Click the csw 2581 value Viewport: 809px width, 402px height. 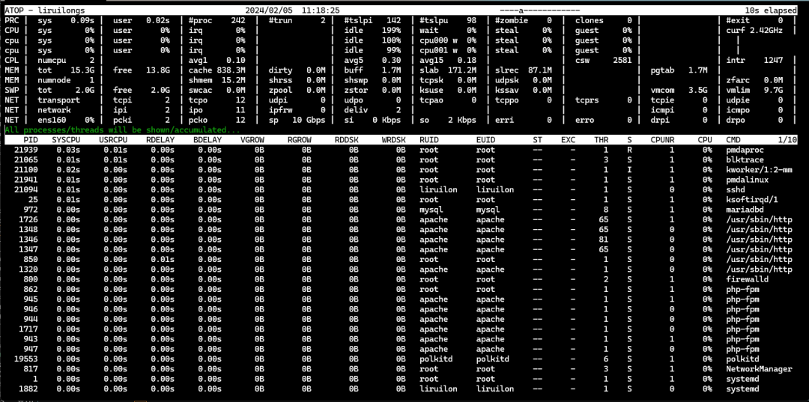604,61
